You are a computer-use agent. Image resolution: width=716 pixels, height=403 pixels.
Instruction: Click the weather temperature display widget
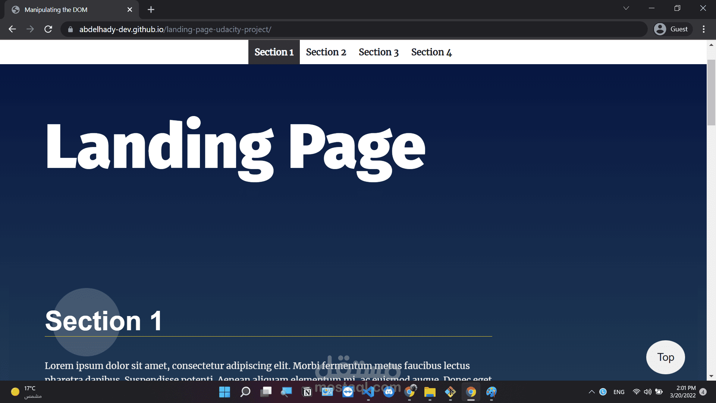point(26,392)
